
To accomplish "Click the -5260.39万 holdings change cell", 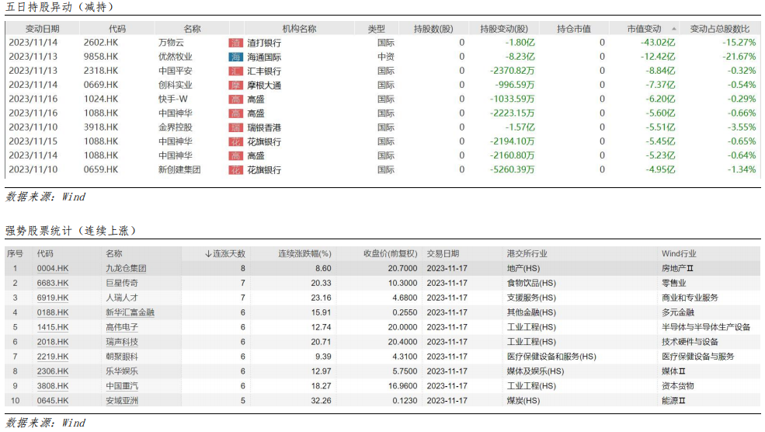I will pyautogui.click(x=513, y=170).
